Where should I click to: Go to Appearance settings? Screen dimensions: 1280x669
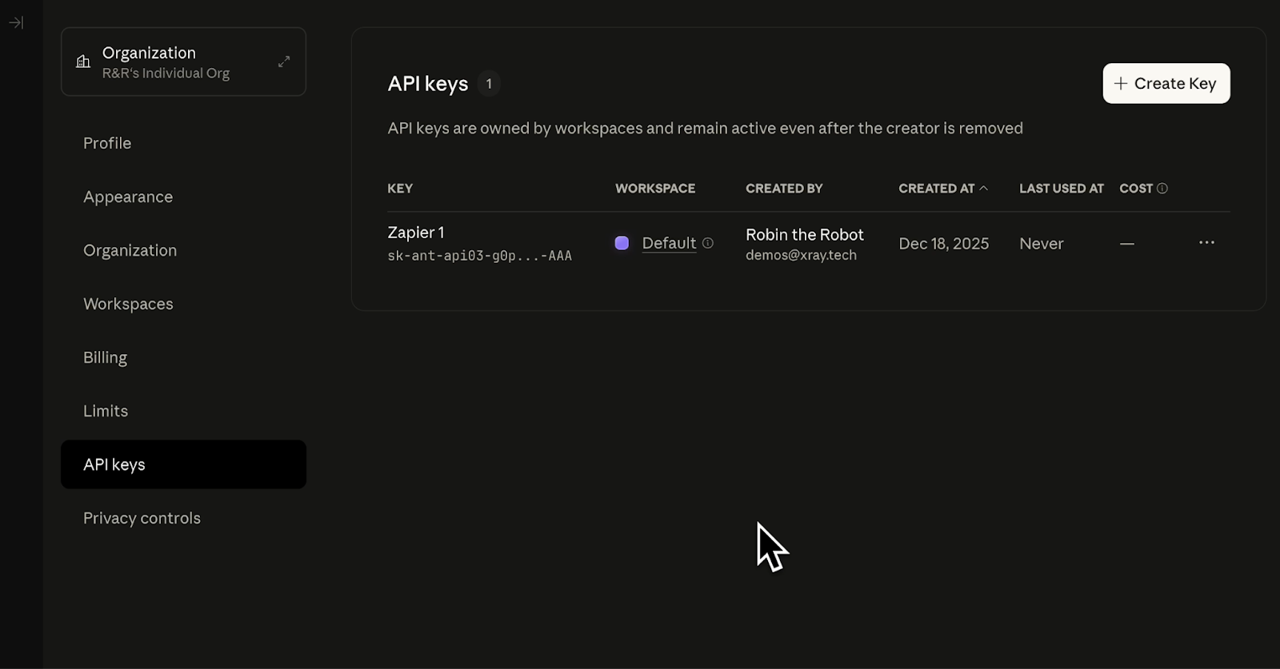[128, 197]
